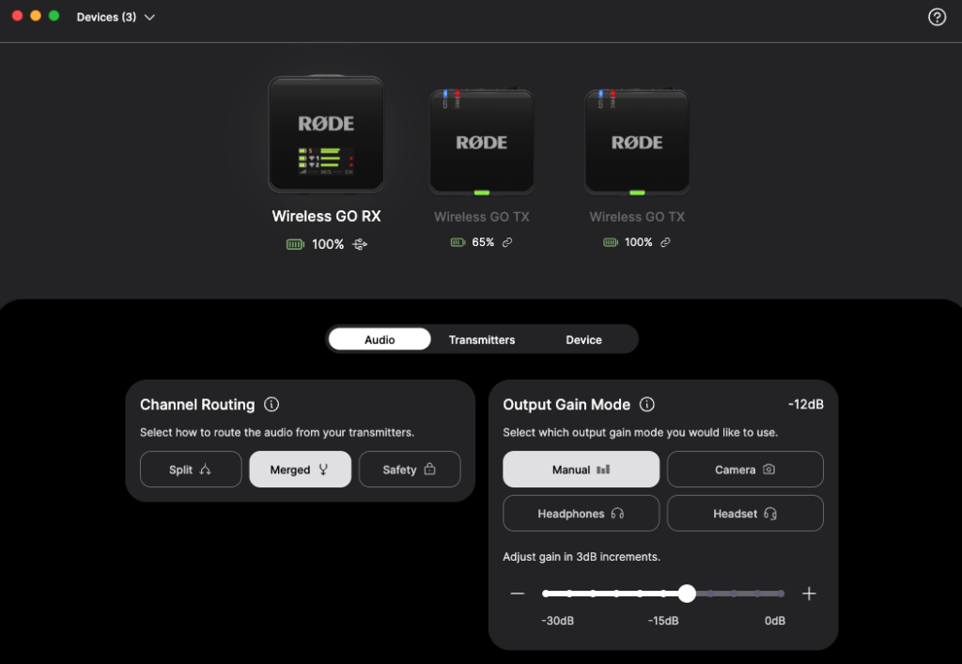
Task: Select Headphones output gain mode
Action: [581, 513]
